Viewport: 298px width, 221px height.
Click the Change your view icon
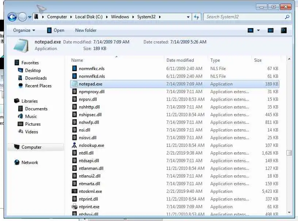pos(251,30)
